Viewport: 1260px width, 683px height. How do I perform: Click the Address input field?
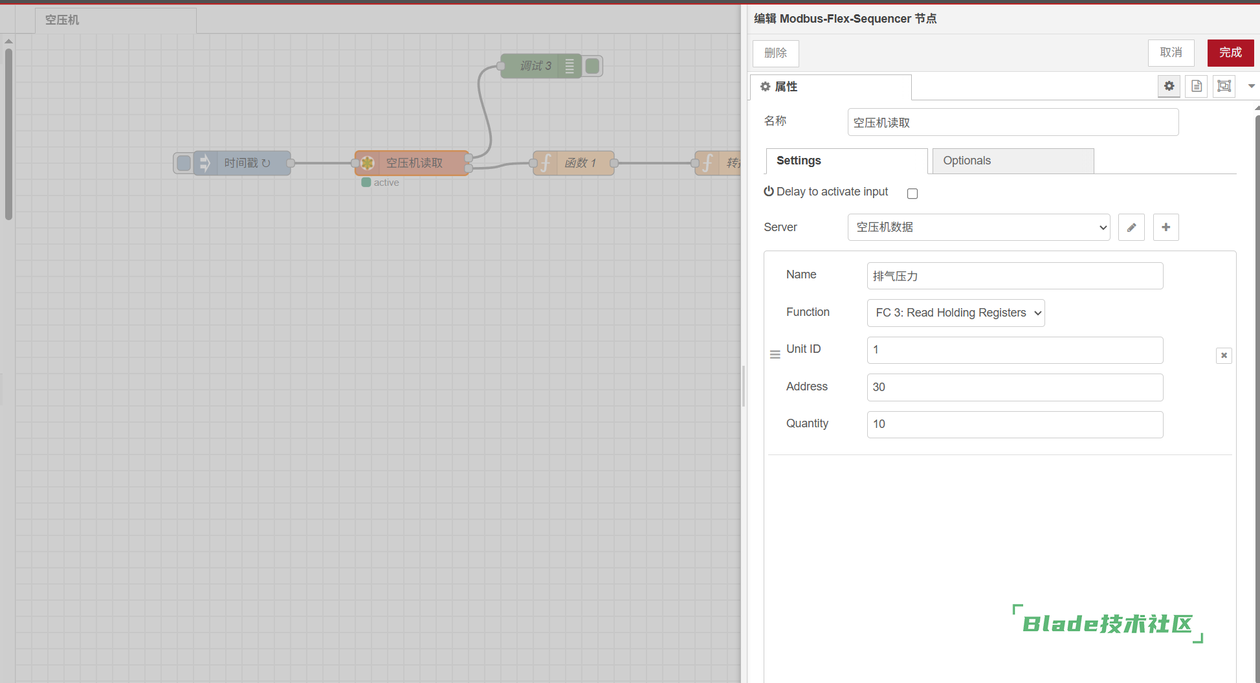click(x=1014, y=387)
